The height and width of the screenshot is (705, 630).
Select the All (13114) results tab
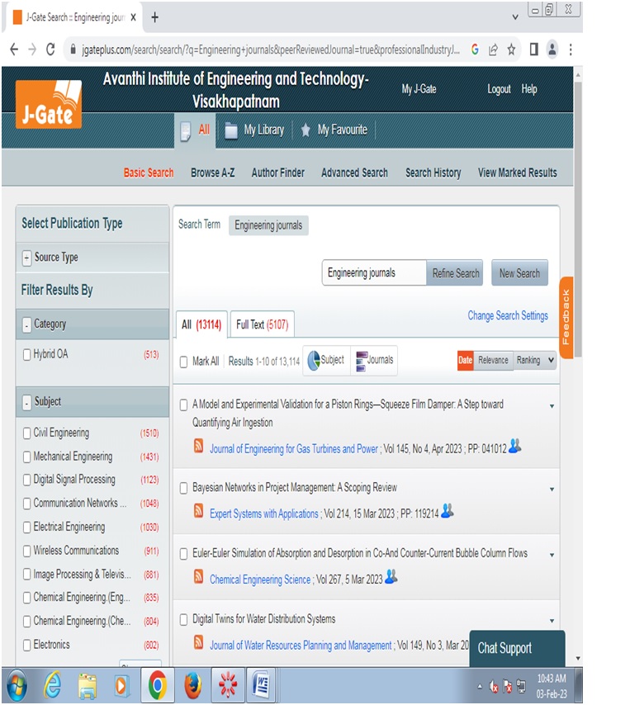201,324
